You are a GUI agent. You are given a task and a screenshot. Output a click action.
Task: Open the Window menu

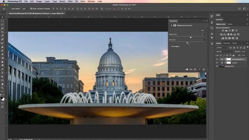[91, 2]
